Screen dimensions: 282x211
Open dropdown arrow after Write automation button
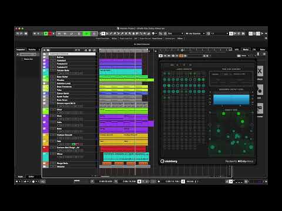pyautogui.click(x=53, y=33)
